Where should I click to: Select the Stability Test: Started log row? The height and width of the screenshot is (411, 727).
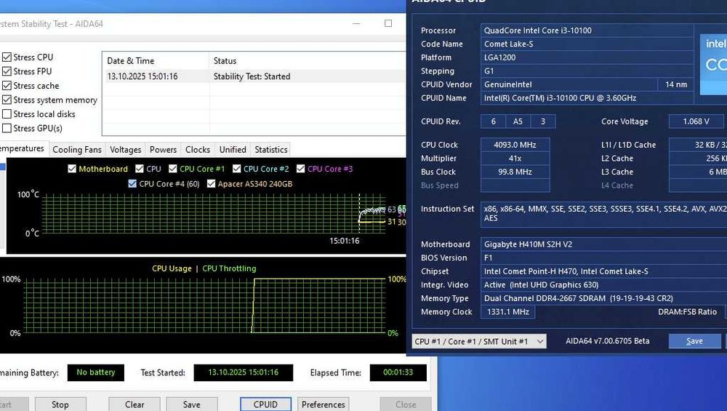click(x=254, y=76)
